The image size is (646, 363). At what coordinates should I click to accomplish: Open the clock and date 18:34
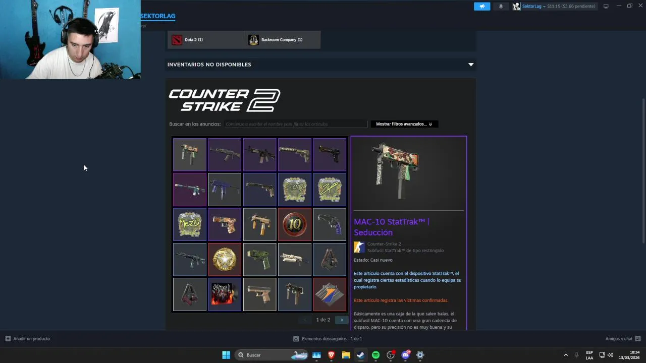629,355
